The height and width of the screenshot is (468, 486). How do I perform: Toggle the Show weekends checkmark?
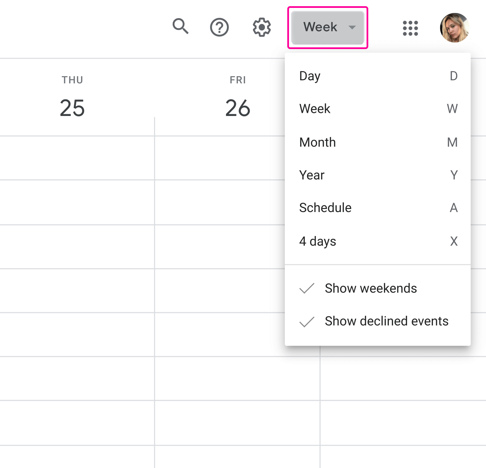click(307, 288)
